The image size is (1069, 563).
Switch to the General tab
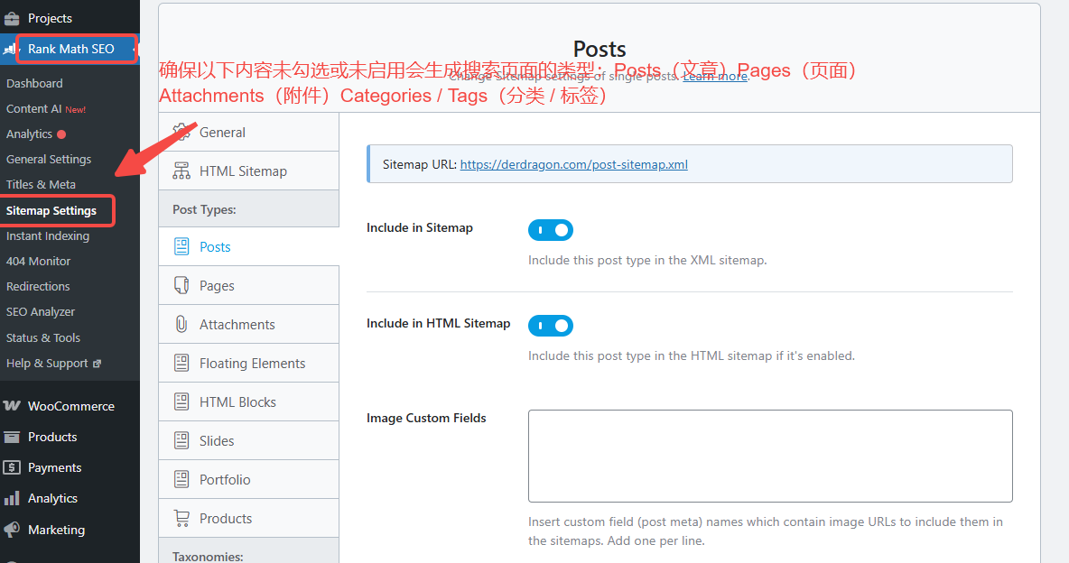[x=220, y=132]
